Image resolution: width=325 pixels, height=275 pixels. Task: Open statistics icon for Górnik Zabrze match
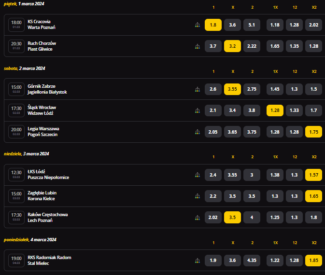(x=198, y=89)
